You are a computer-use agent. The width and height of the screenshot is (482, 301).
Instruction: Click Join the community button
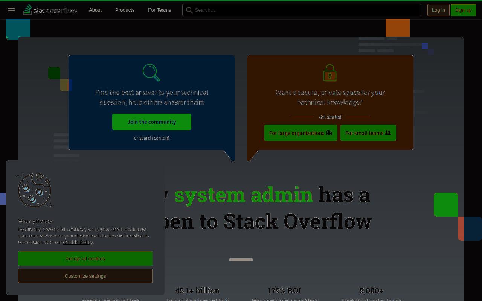coord(152,122)
